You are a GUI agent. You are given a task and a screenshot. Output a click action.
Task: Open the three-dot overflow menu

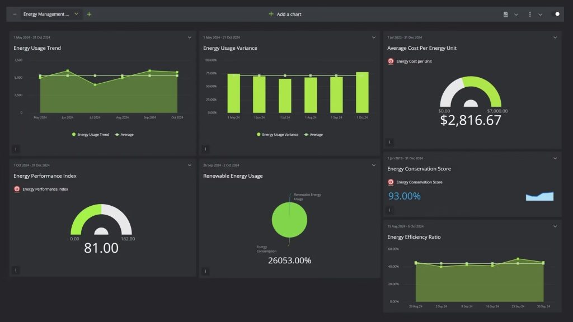coord(529,14)
